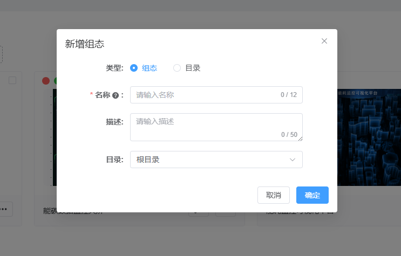
Task: Click the textarea resize handle in description box
Action: click(300, 139)
